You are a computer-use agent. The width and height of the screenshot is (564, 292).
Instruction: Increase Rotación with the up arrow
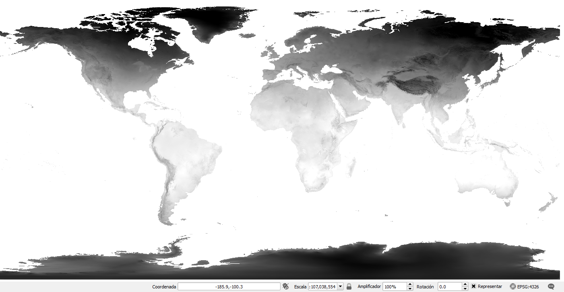[465, 284]
